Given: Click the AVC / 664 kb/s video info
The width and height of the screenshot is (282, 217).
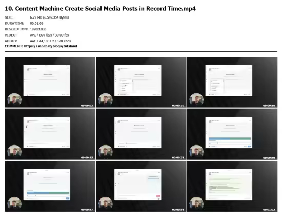Looking at the screenshot, I should point(49,35).
